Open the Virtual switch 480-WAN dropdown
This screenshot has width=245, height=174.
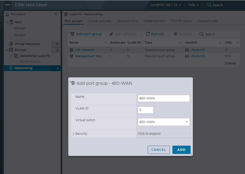point(164,122)
